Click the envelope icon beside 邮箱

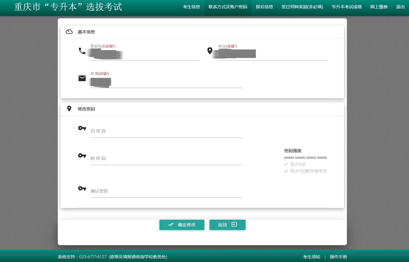[x=82, y=78]
